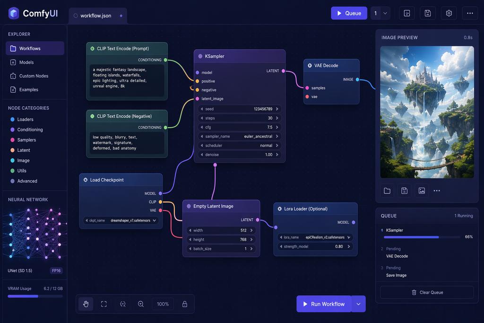Decrease the cfg value in KSampler
This screenshot has height=323, width=484.
201,127
